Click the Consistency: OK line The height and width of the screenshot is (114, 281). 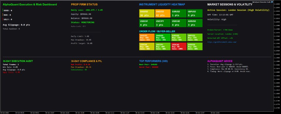click(79, 70)
